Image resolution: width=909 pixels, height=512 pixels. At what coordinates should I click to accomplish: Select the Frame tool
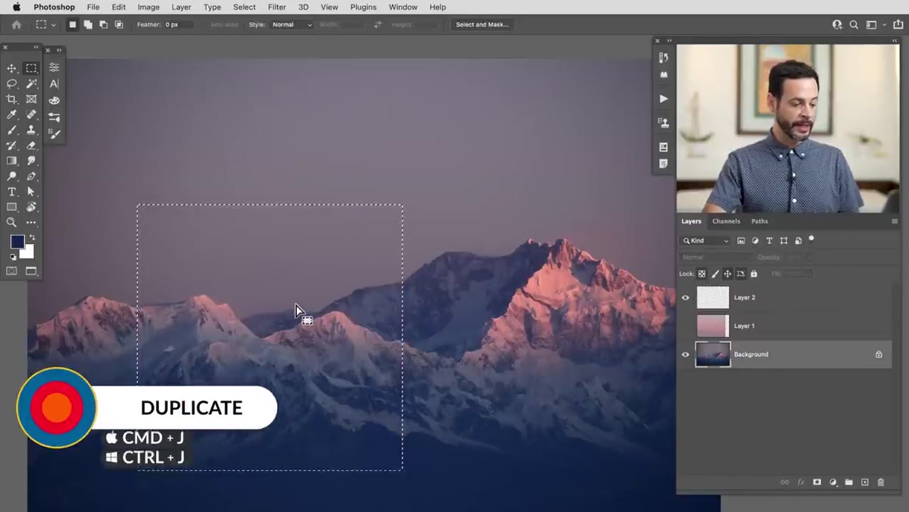[x=31, y=99]
